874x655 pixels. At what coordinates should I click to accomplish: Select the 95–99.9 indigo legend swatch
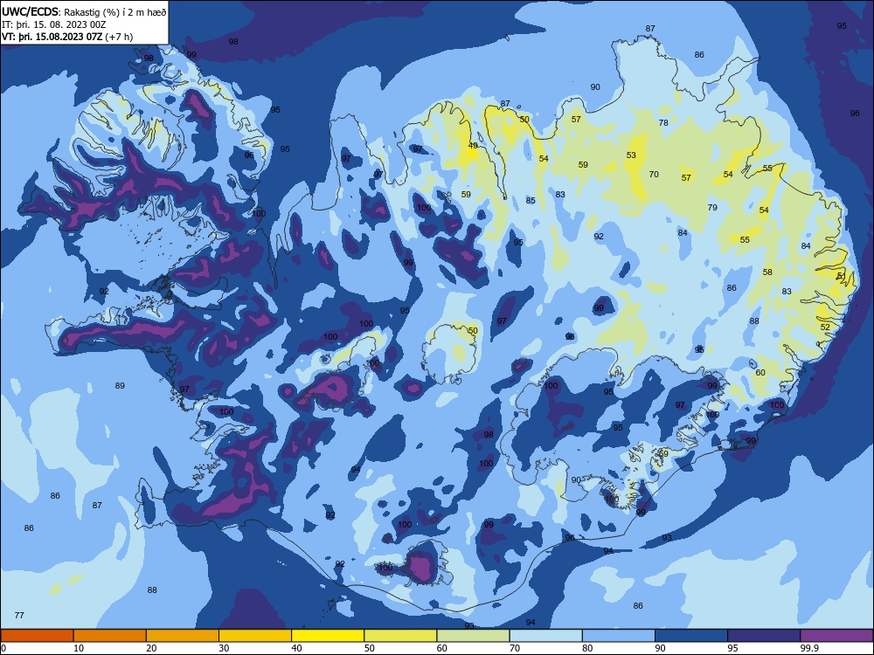click(x=764, y=636)
